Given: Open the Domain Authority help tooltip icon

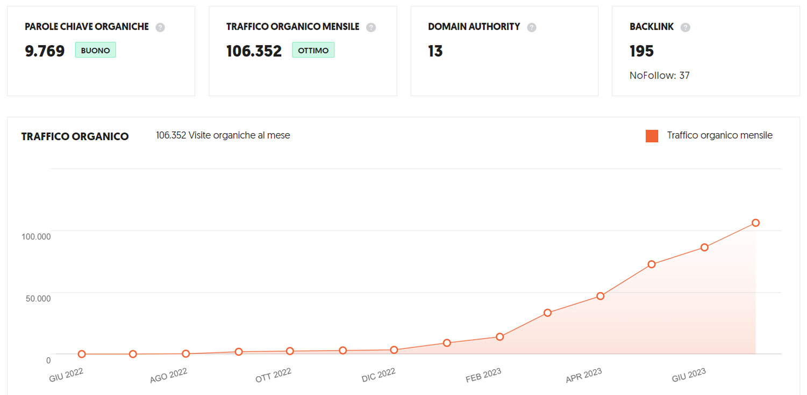Looking at the screenshot, I should point(532,27).
